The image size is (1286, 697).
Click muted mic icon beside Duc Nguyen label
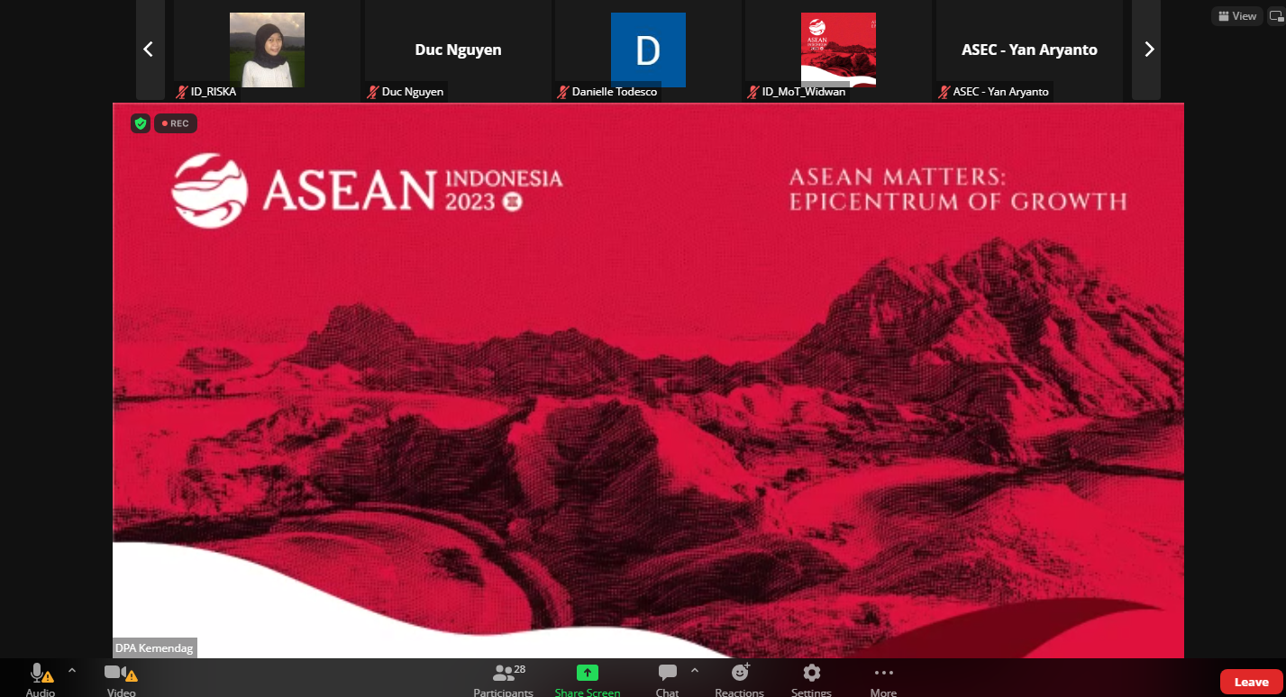(373, 92)
